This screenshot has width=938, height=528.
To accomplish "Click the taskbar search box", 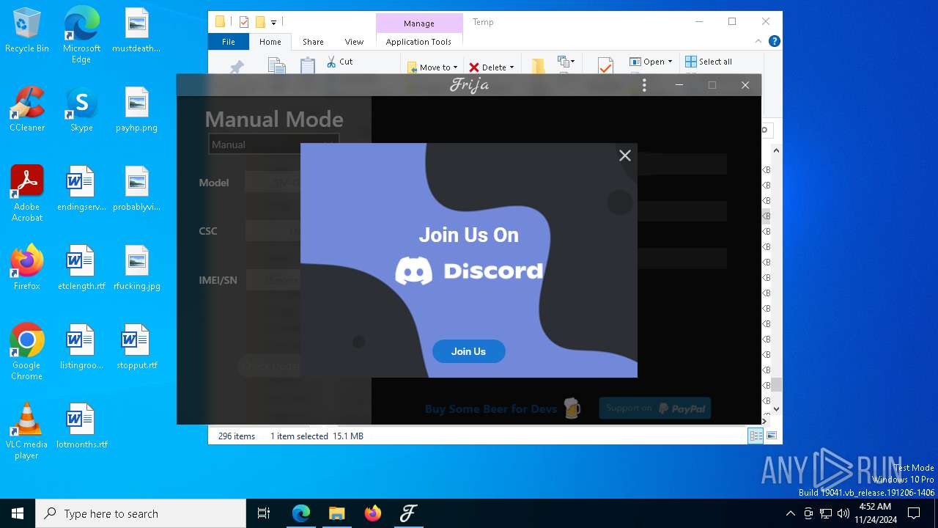I will 141,513.
